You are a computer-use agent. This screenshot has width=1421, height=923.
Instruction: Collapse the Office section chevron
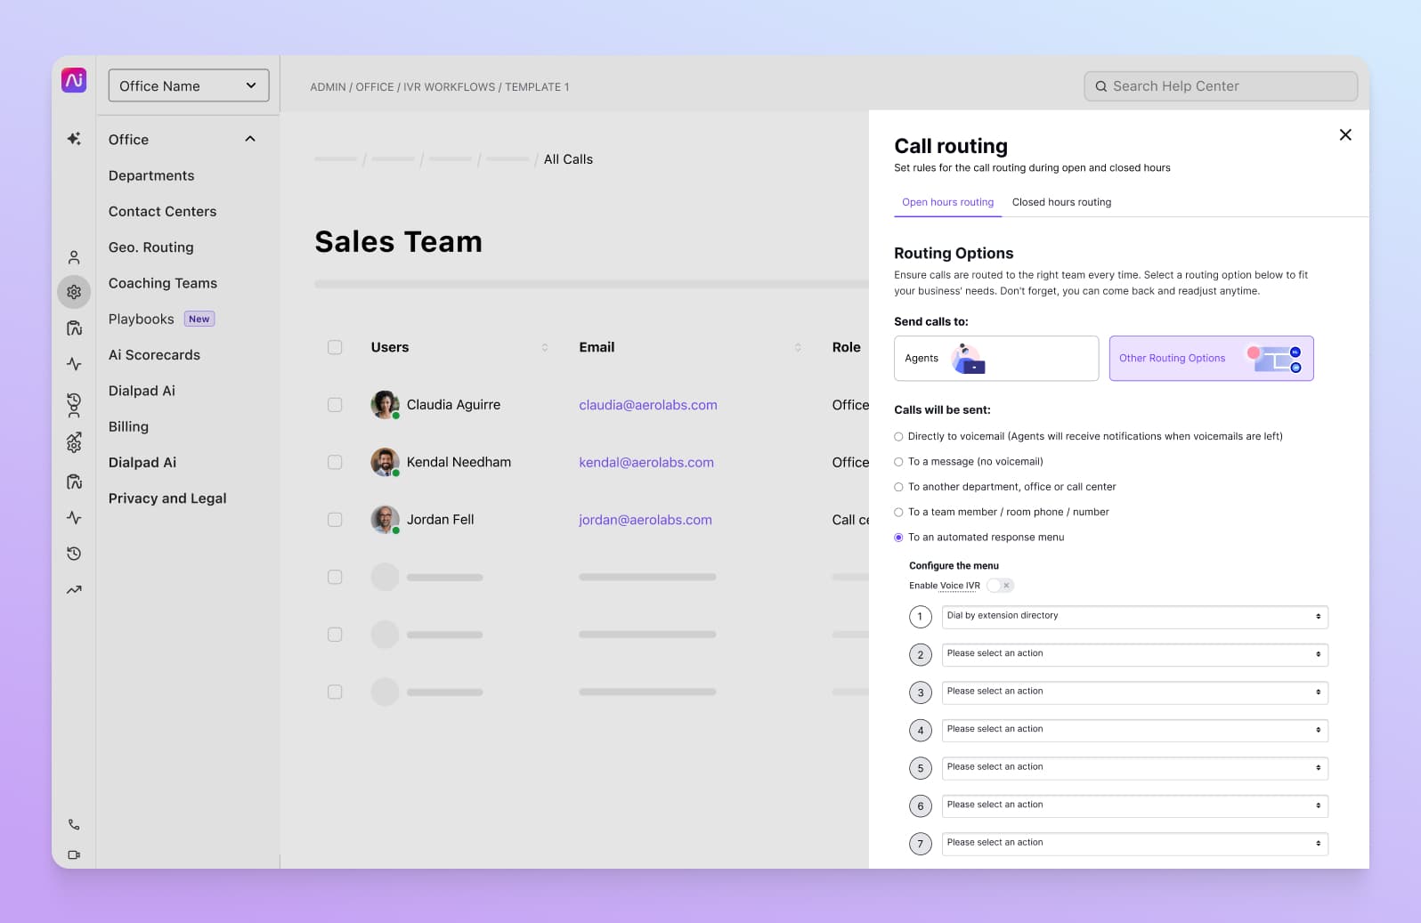[250, 139]
